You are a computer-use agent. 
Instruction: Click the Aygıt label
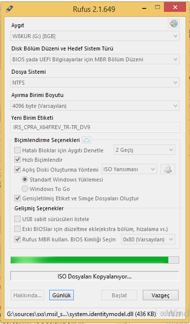coord(17,26)
